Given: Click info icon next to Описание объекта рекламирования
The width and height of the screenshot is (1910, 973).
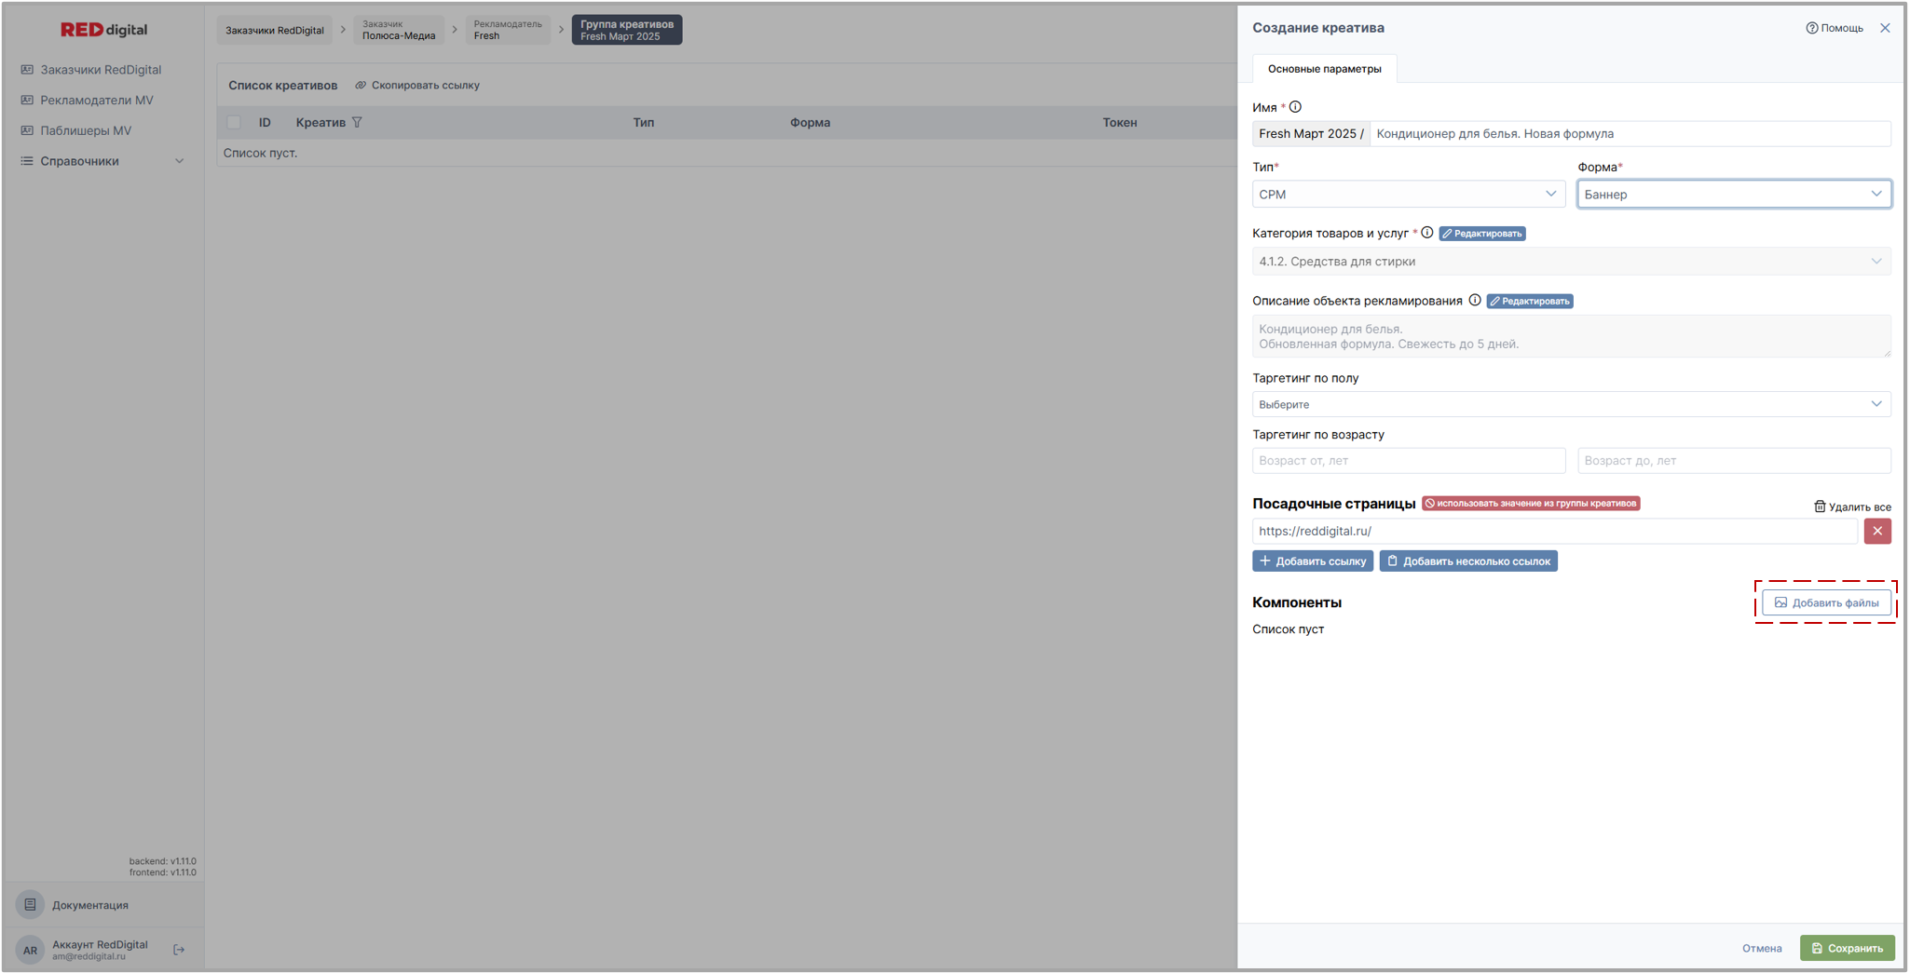Looking at the screenshot, I should [1474, 301].
